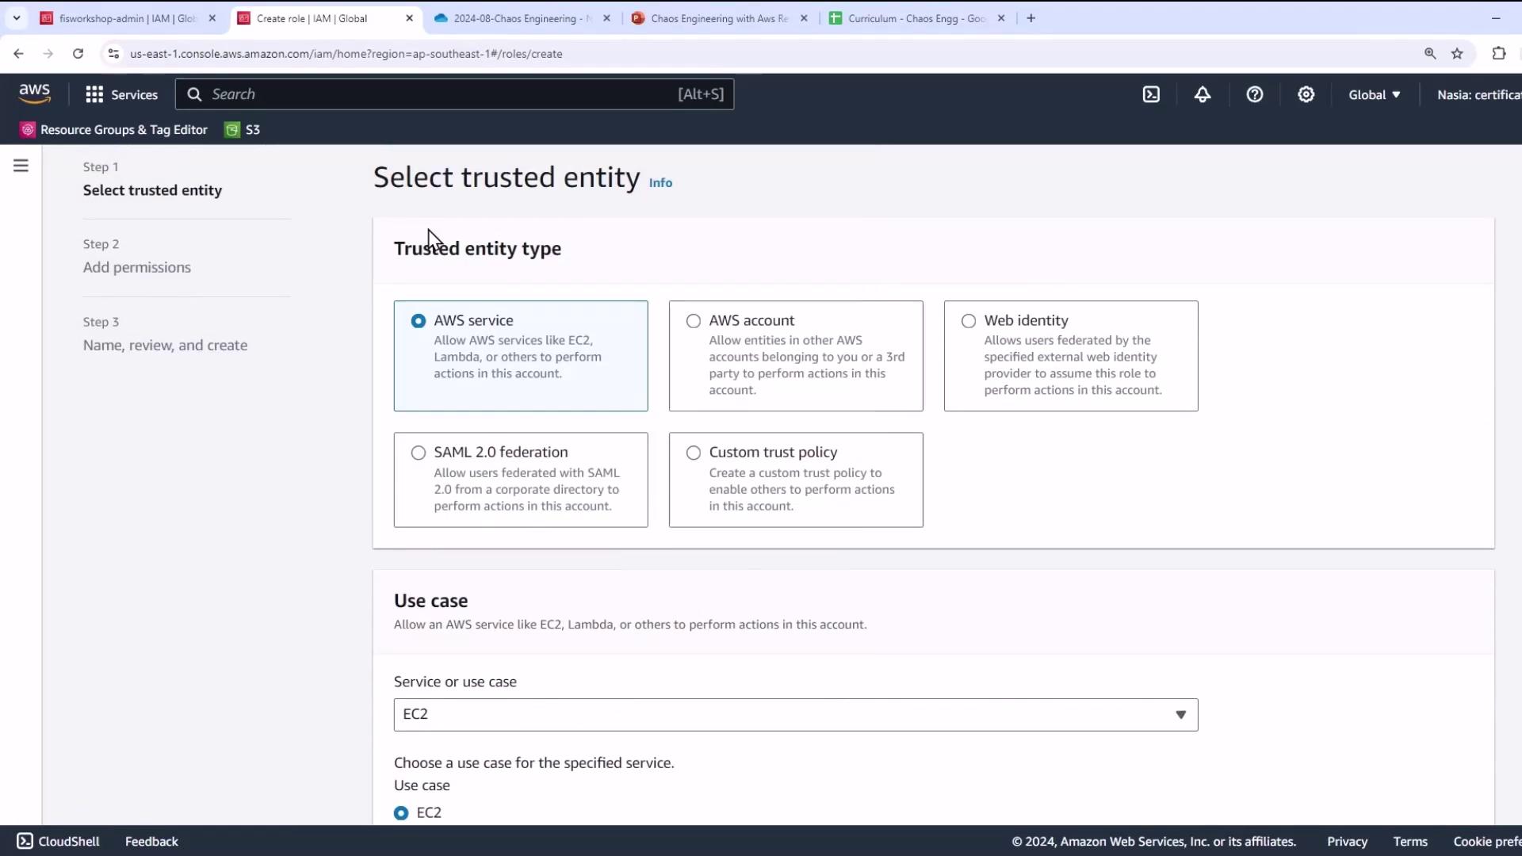Choose SAML 2.0 federation option

point(419,453)
